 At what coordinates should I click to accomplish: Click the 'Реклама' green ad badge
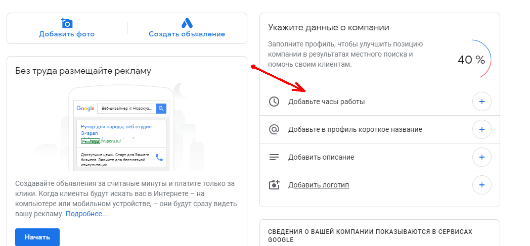90,141
